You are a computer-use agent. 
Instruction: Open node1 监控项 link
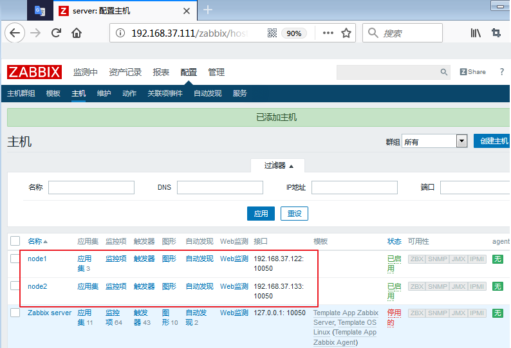pyautogui.click(x=116, y=259)
